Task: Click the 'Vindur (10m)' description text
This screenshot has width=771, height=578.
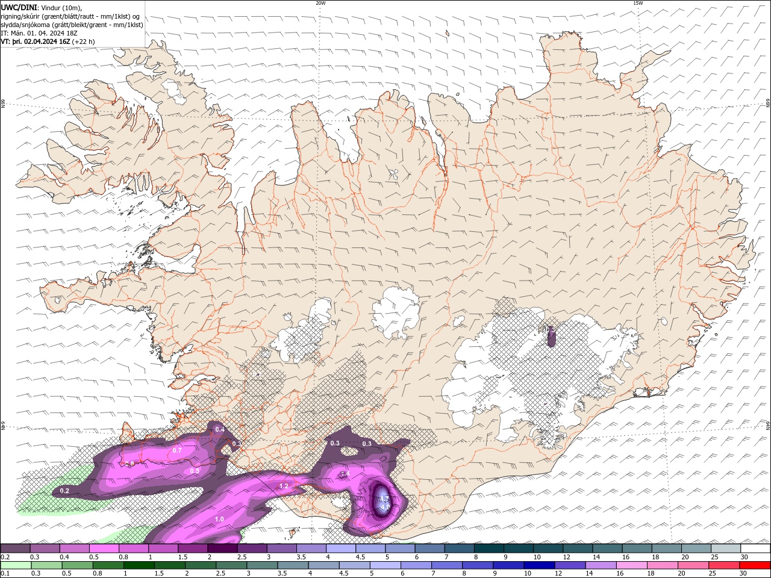Action: tap(61, 7)
